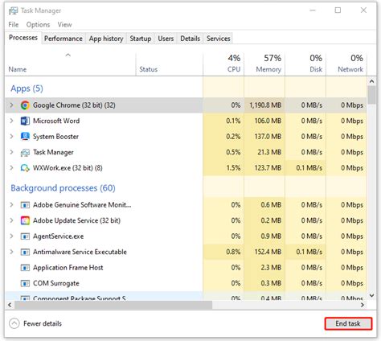The height and width of the screenshot is (341, 381).
Task: Sort by Disk usage column
Action: [x=305, y=64]
